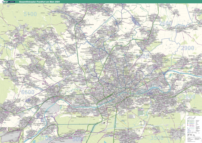Image resolution: width=202 pixels, height=143 pixels.
Task: Click the Münster label at left edge
Action: point(6,78)
